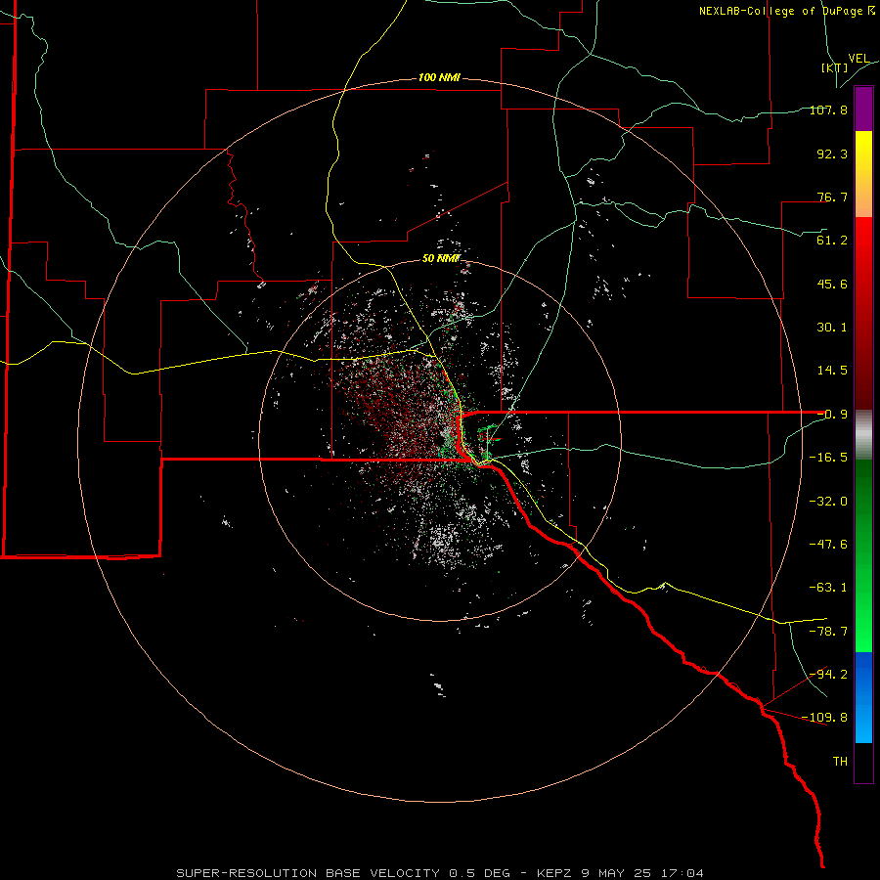Viewport: 880px width, 880px height.
Task: Click the -32.0 velocity scale value
Action: tap(828, 502)
